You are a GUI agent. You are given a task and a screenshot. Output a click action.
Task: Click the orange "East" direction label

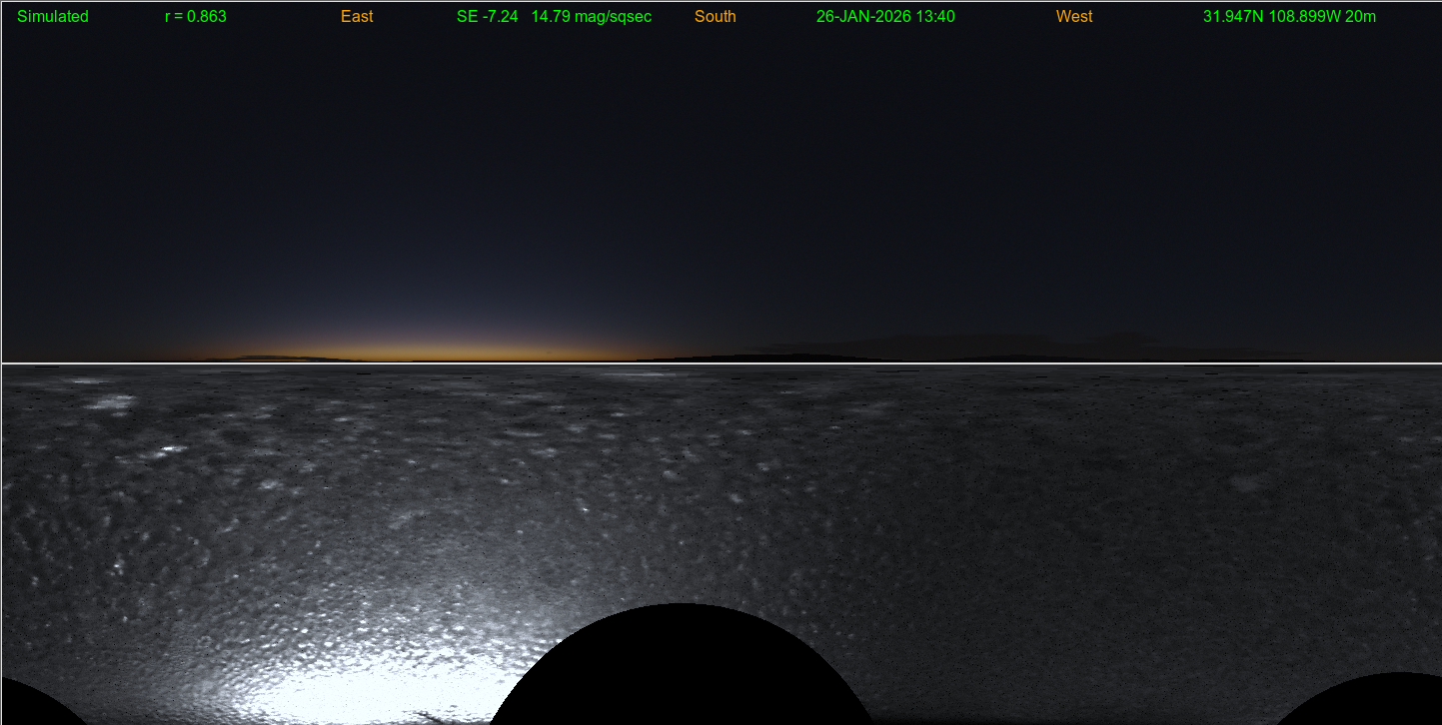click(x=357, y=17)
